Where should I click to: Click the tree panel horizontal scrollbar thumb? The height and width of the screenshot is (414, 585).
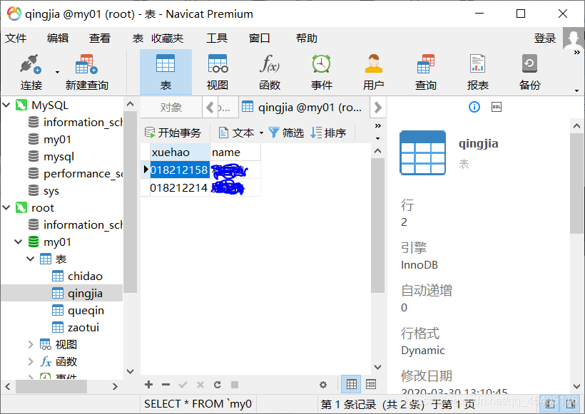coord(51,386)
